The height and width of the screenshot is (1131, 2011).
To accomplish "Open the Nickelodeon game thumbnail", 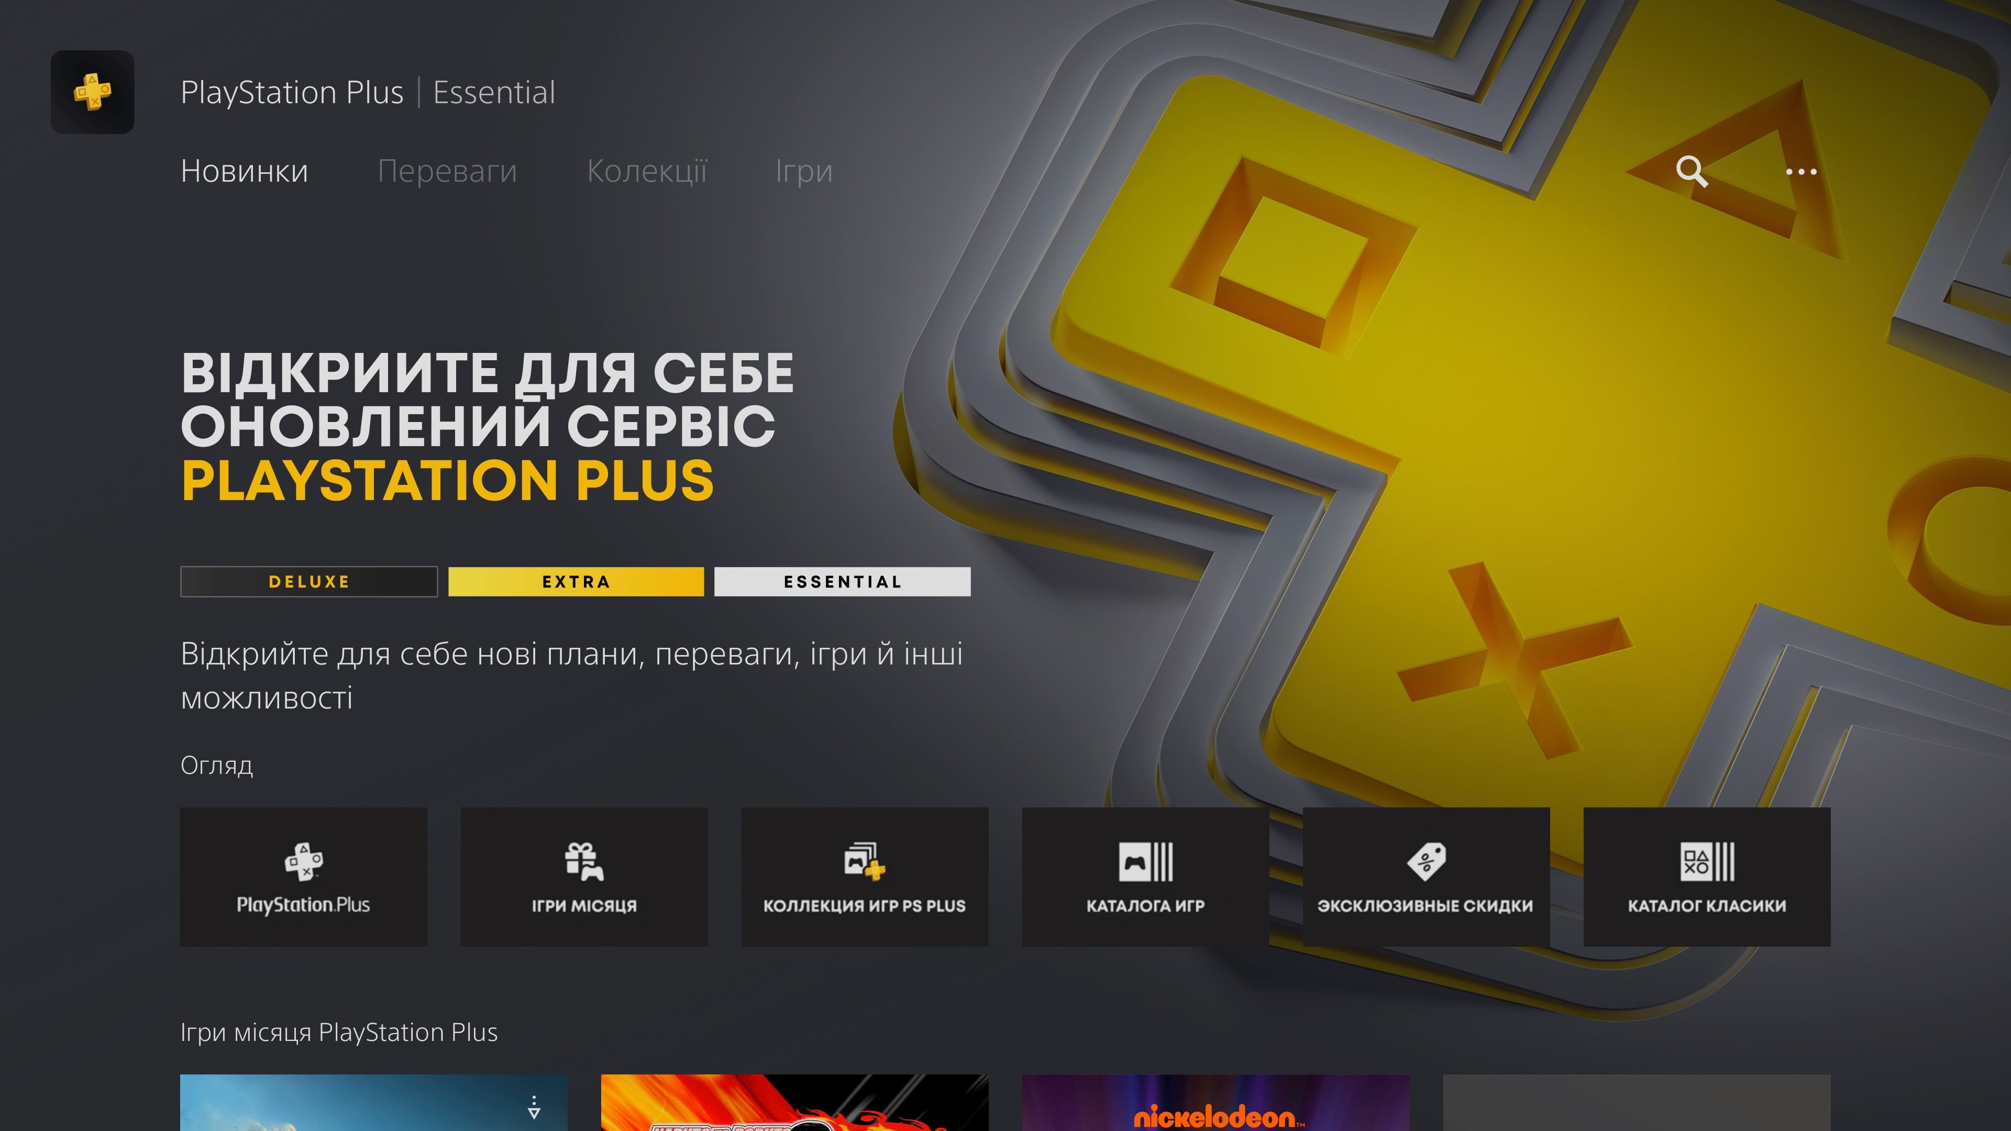I will coord(1216,1102).
